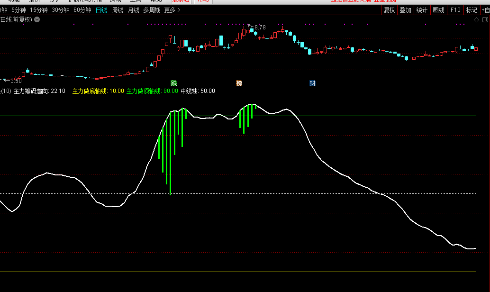Screen dimensions: 490x292
Task: Click the 标记 mark button
Action: coord(472,10)
